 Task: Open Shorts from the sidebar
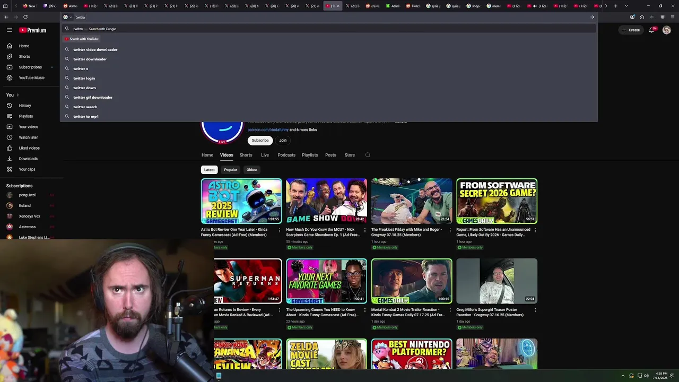(x=24, y=56)
